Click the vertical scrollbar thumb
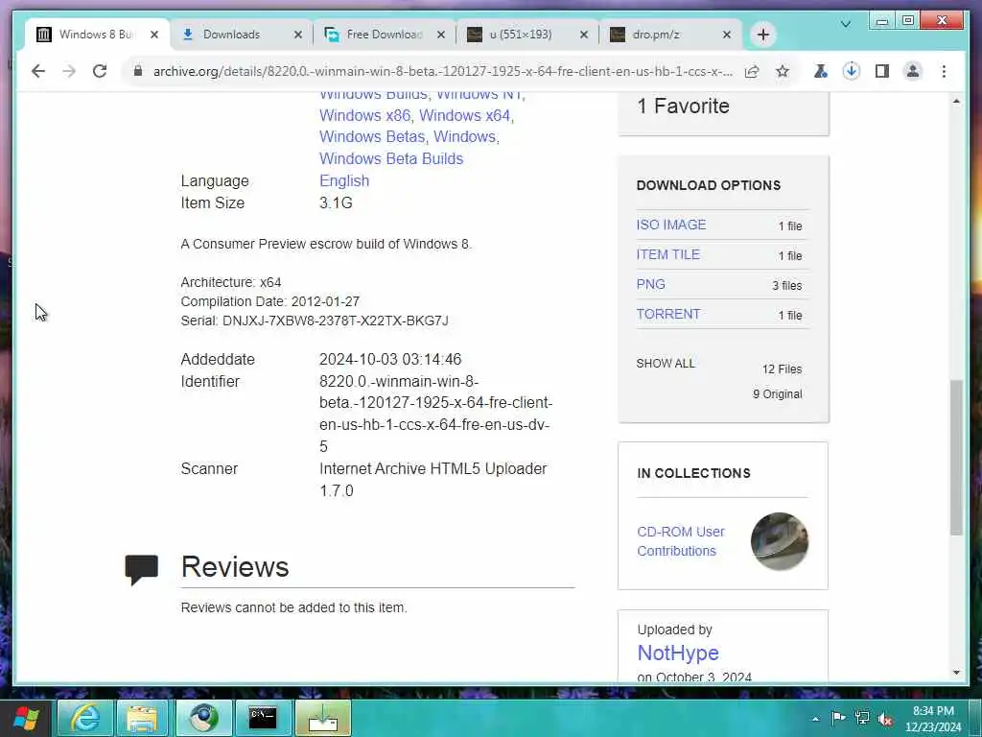 pos(956,458)
